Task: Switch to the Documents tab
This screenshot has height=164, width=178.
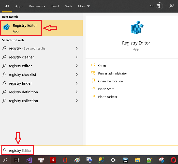Action: [37, 6]
